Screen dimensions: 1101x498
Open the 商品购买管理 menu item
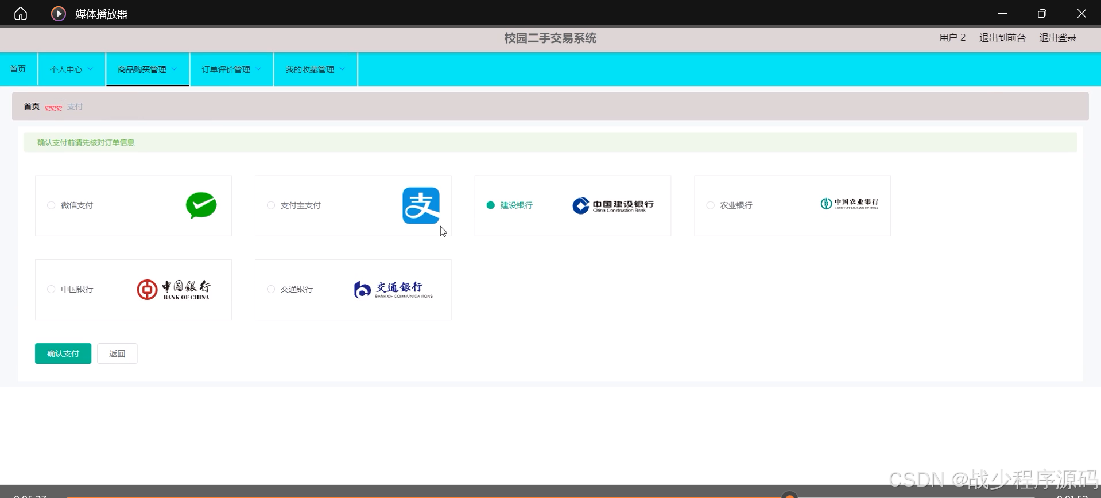(x=148, y=69)
